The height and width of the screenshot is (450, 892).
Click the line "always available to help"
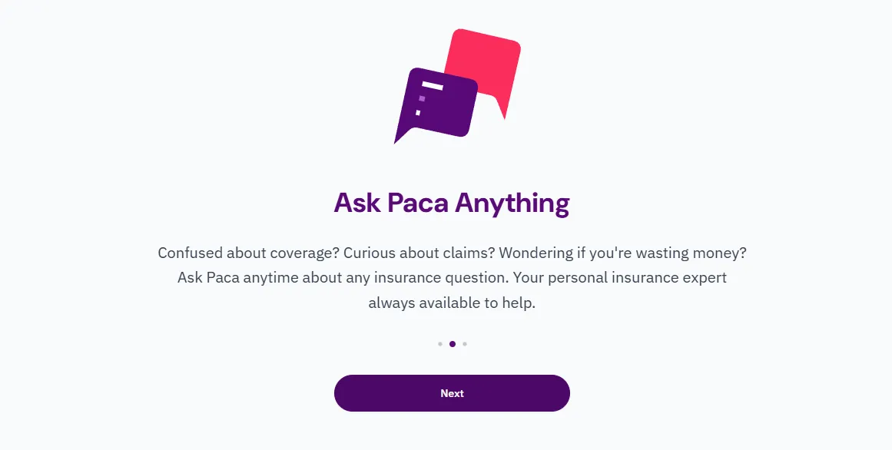pos(452,303)
